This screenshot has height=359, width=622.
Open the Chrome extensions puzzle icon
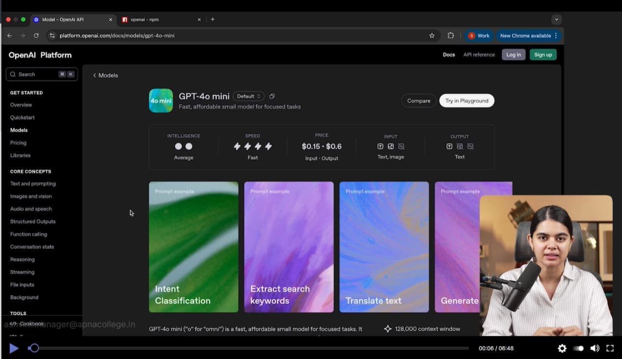(x=450, y=35)
